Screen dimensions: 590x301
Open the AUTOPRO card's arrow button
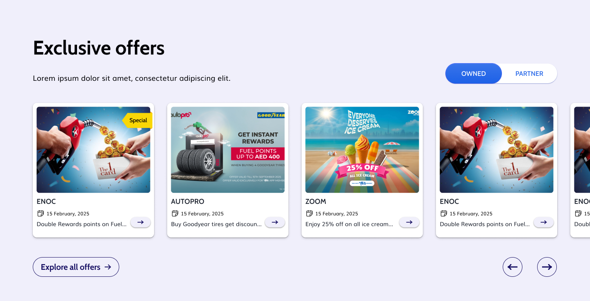(x=275, y=222)
